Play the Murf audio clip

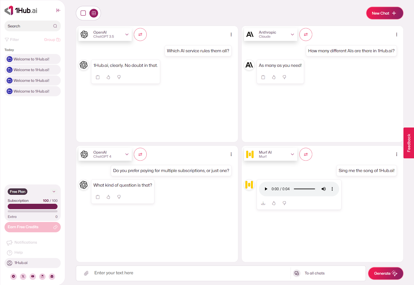coord(266,189)
